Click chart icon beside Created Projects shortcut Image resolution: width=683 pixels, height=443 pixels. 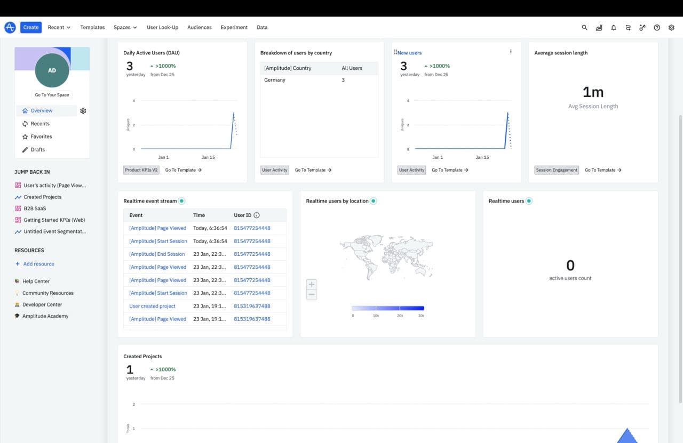(x=18, y=197)
